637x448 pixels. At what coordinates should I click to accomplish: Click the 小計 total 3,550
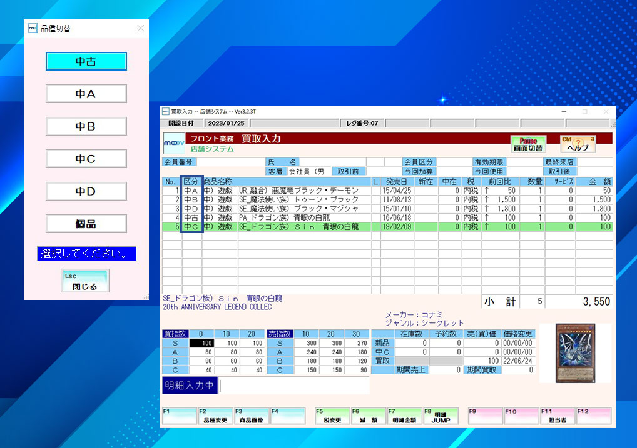click(x=579, y=302)
